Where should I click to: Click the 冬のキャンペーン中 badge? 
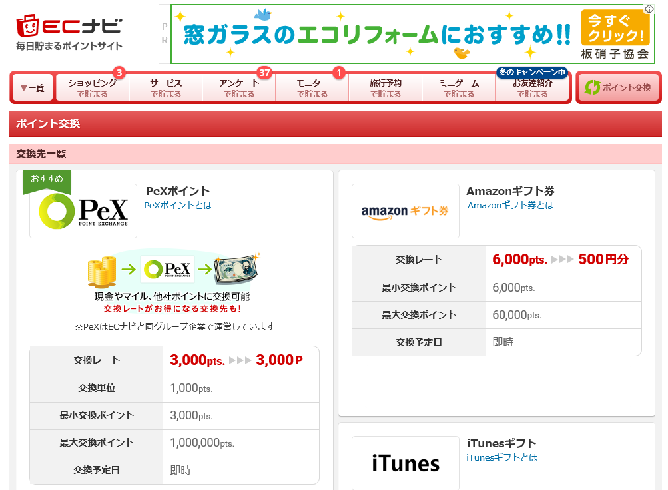click(x=532, y=72)
